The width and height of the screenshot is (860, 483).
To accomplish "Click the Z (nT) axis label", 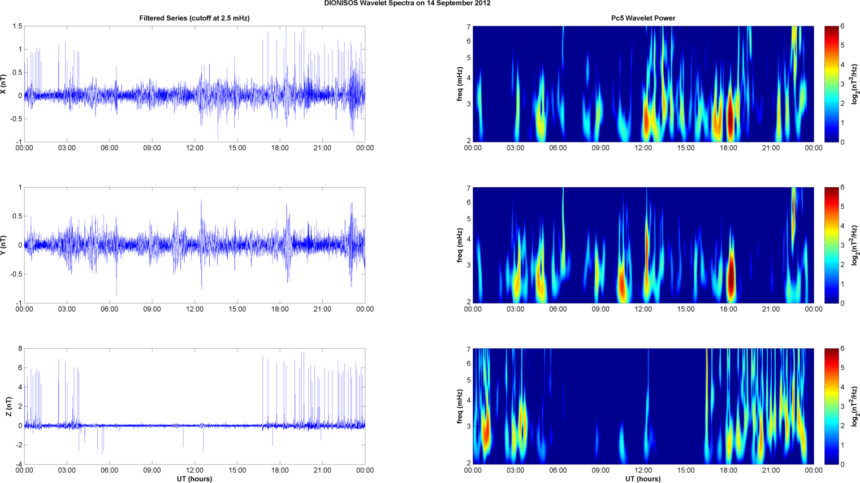I will click(9, 406).
